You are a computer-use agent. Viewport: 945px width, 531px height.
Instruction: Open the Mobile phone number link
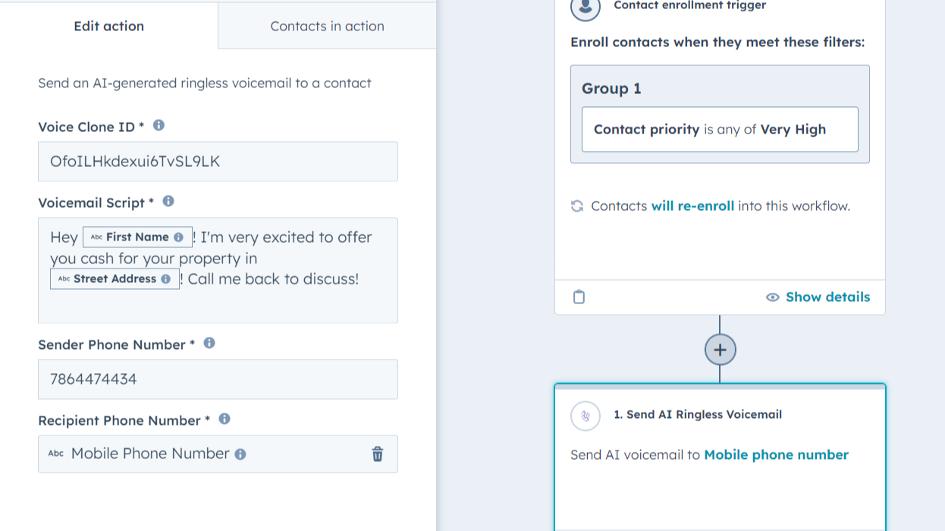776,455
